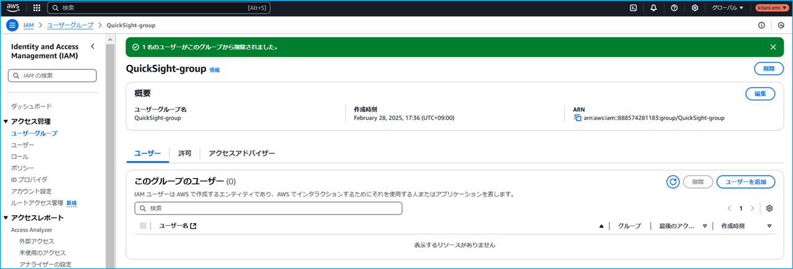Open ポリシー in sidebar
The image size is (793, 269).
(x=23, y=168)
